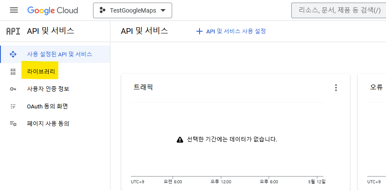Click UTC+9 label on 오류 chart

coord(374,182)
